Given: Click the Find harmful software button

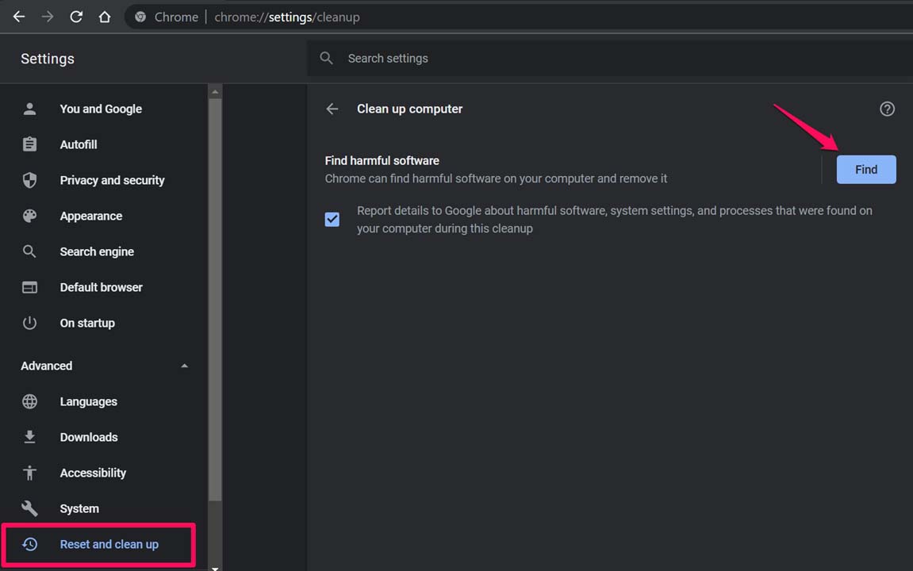Looking at the screenshot, I should (x=865, y=169).
